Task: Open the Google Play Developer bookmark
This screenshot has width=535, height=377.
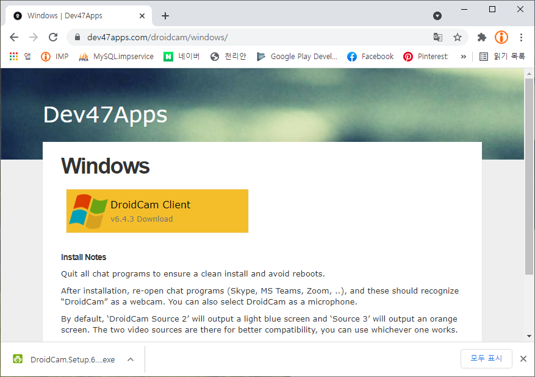Action: pyautogui.click(x=297, y=56)
